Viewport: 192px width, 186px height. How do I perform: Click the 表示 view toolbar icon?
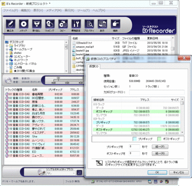102,24
